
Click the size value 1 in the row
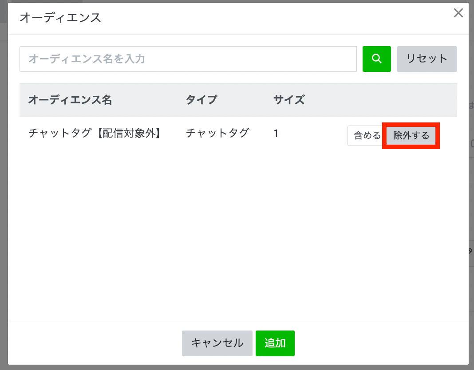276,133
